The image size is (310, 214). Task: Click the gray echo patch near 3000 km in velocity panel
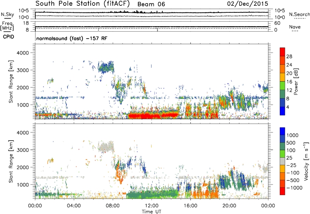[106, 147]
